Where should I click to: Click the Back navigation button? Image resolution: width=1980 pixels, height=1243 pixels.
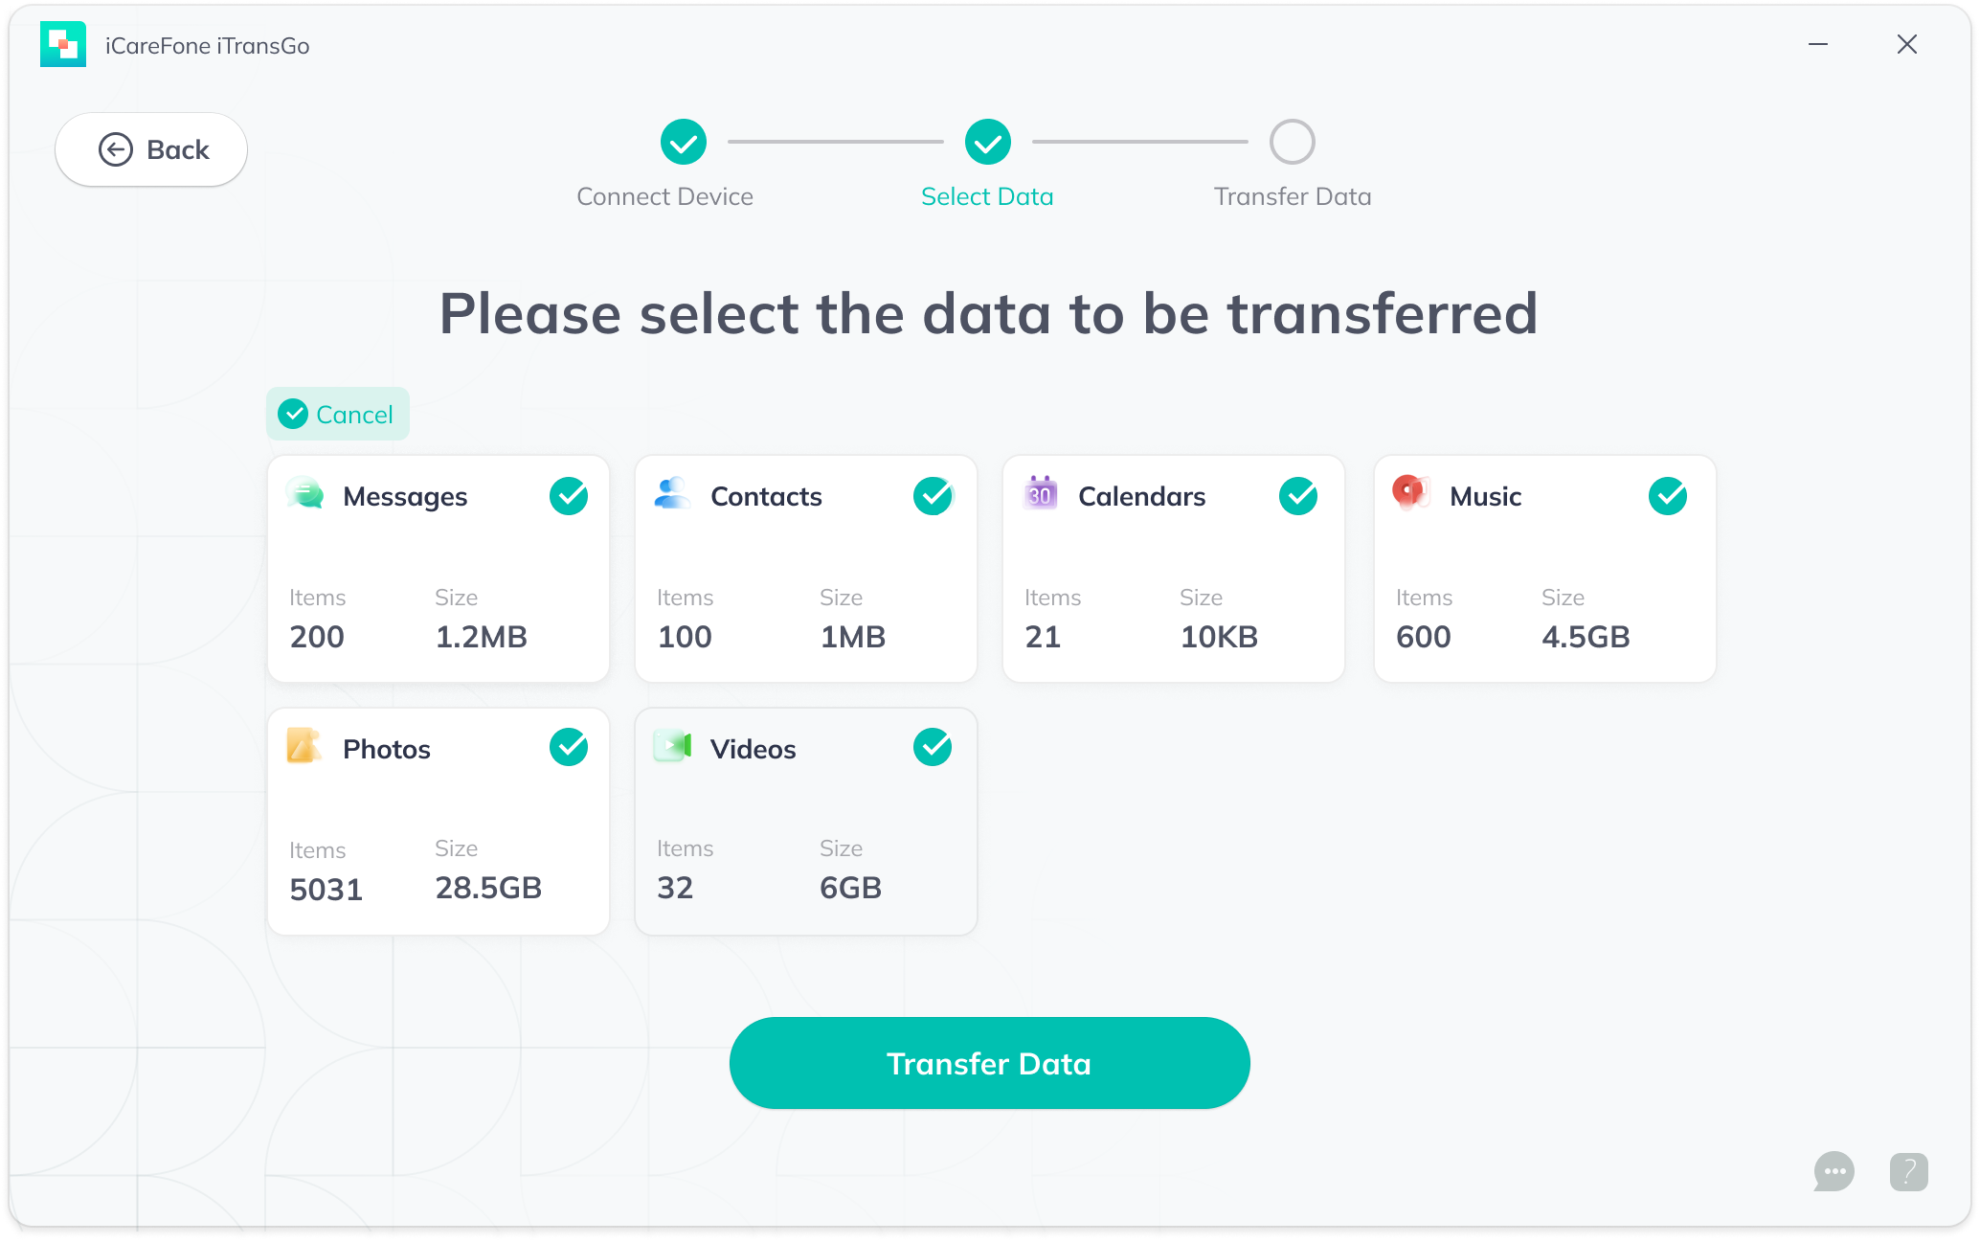point(152,149)
